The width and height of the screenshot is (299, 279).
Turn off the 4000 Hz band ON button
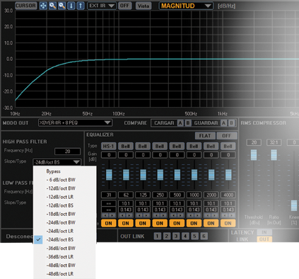[x=228, y=223]
